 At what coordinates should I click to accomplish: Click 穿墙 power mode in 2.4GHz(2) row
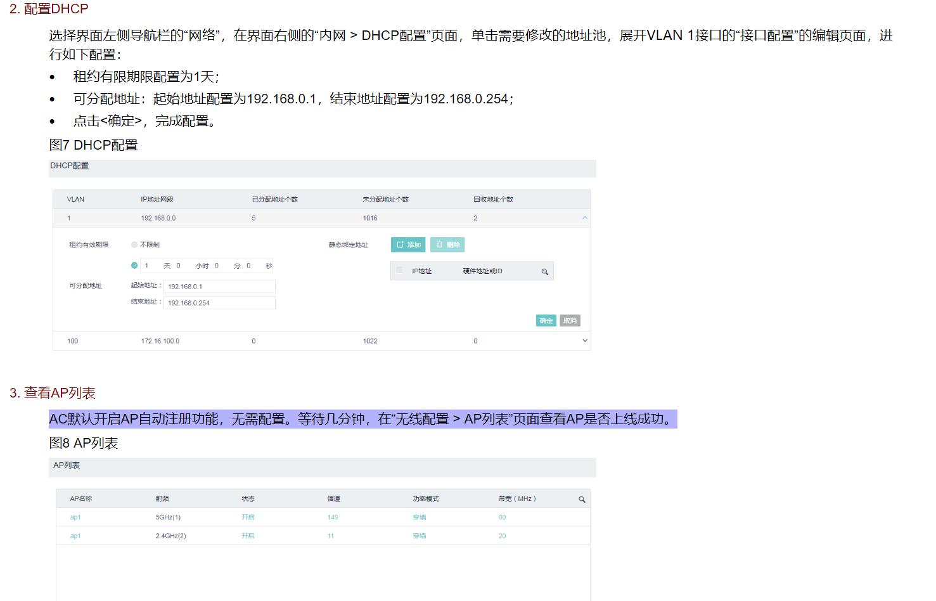(x=420, y=536)
